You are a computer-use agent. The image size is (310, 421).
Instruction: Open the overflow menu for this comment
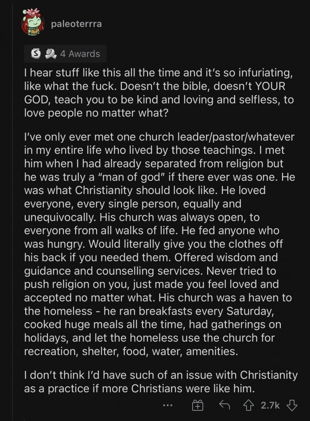(168, 405)
